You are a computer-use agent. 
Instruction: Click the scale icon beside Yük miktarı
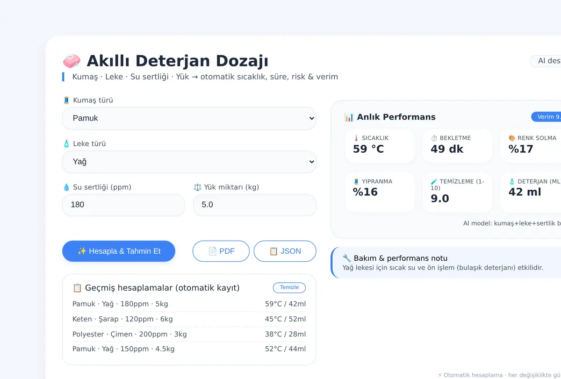pyautogui.click(x=197, y=187)
